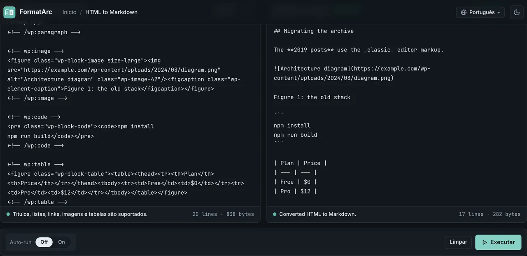Click the "<!-- wp:image -->" comment line
Image resolution: width=527 pixels, height=256 pixels.
tap(35, 51)
